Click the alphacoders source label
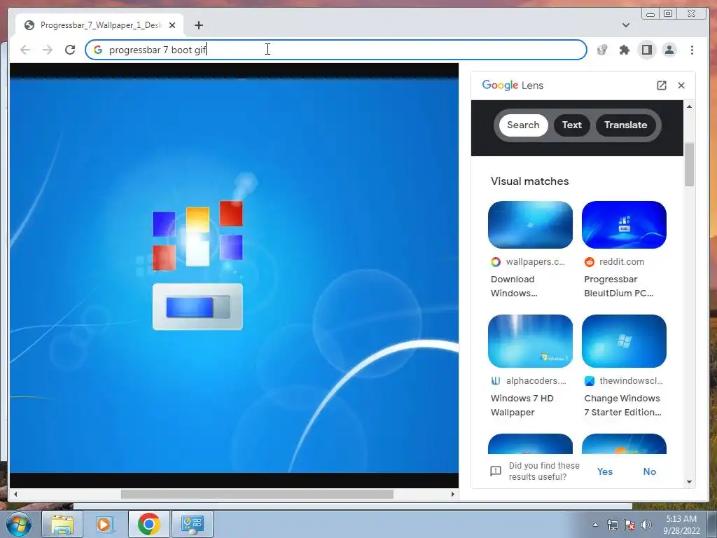The height and width of the screenshot is (538, 717). (x=536, y=380)
